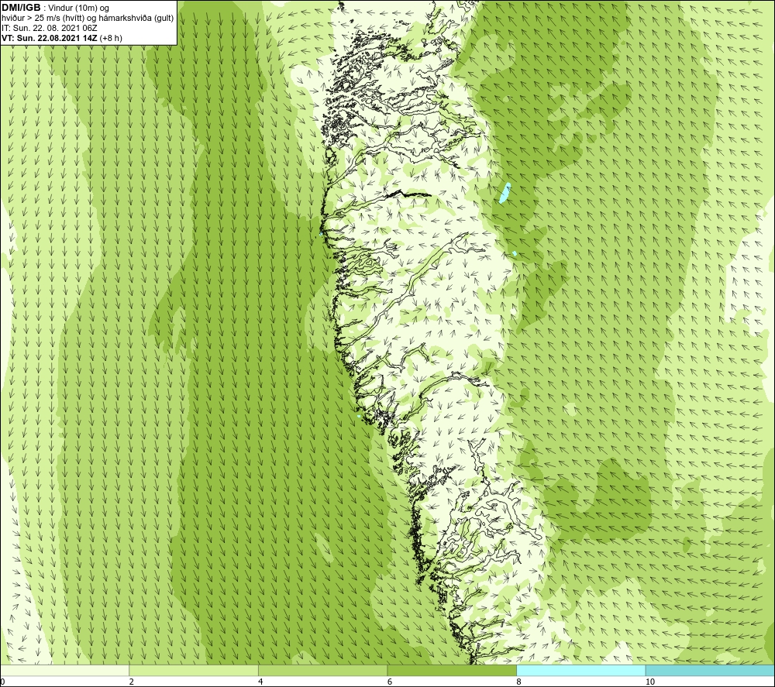Click the thick black fjord line on the map
The height and width of the screenshot is (687, 775).
point(408,194)
